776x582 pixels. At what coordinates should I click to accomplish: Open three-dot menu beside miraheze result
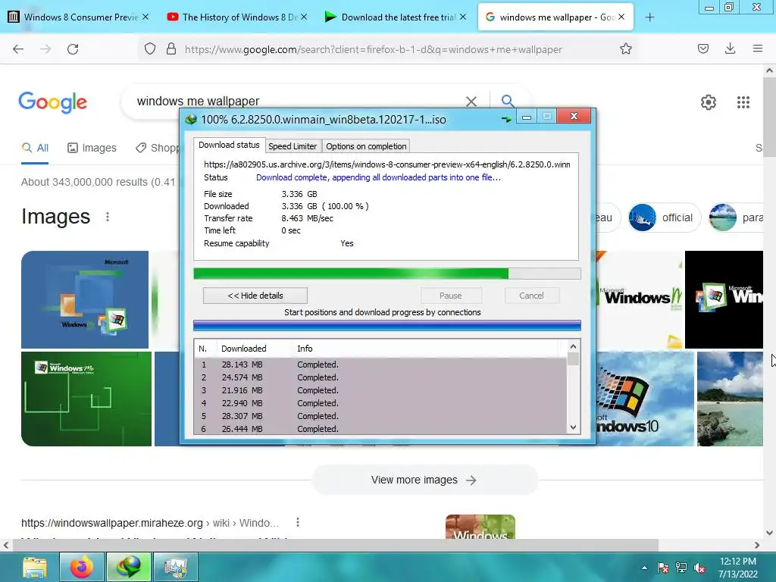pyautogui.click(x=297, y=522)
